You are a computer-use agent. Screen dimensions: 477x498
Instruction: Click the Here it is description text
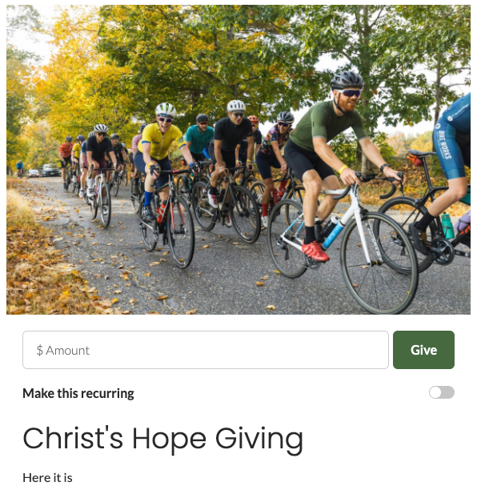(47, 478)
